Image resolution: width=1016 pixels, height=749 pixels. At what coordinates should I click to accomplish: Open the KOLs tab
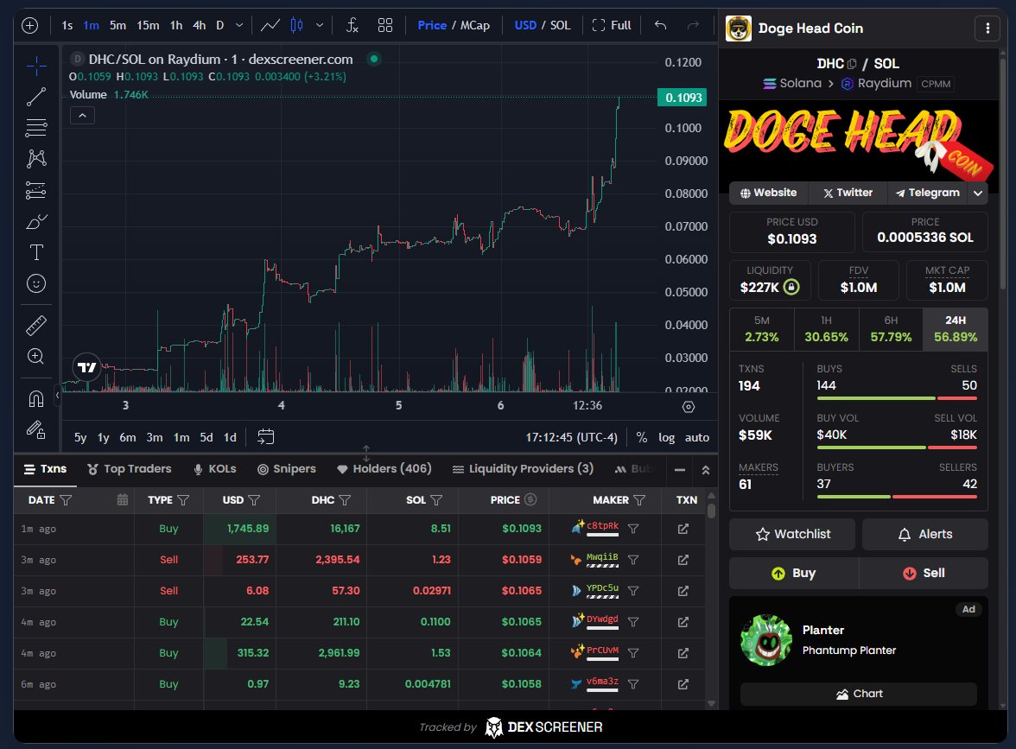pyautogui.click(x=215, y=468)
